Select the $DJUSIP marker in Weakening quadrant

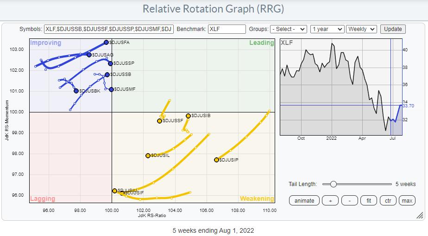[216, 160]
